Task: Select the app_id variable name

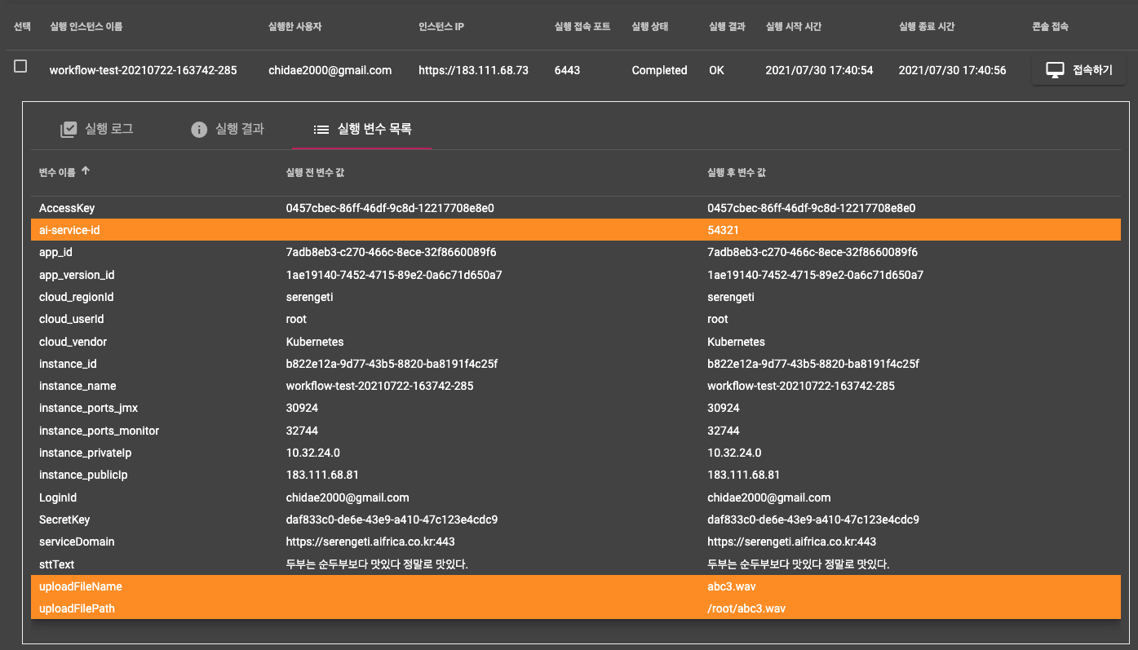Action: coord(55,253)
